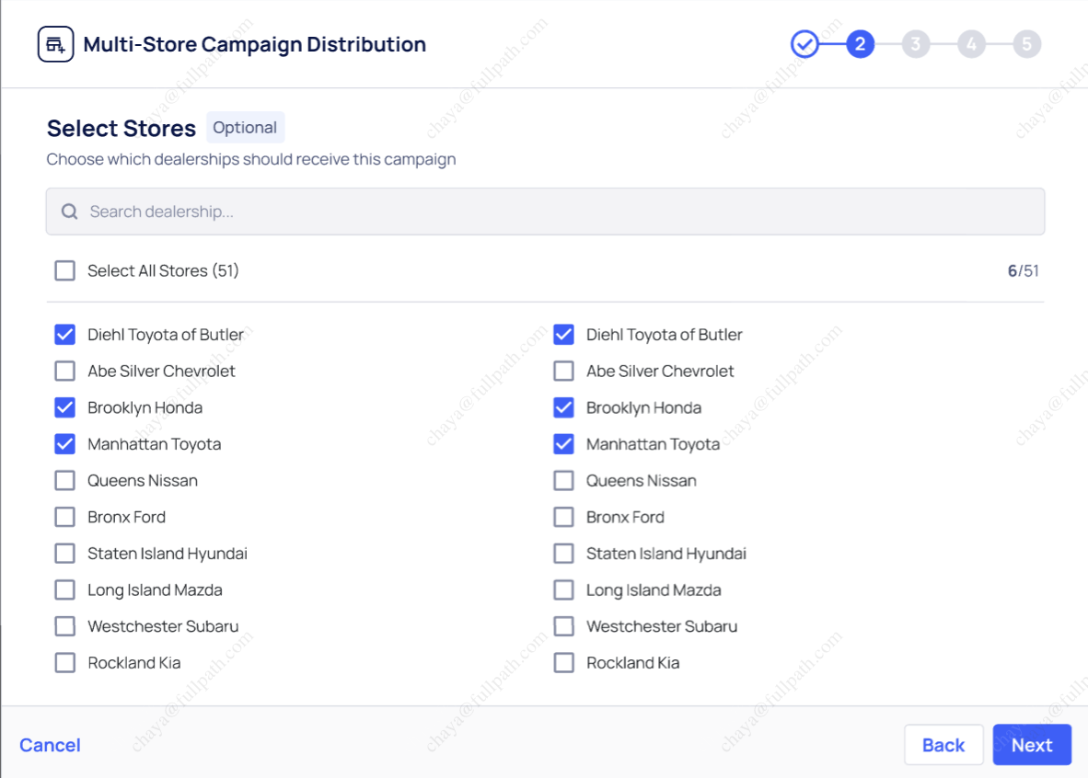This screenshot has width=1088, height=778.
Task: Jump to step 4 in the stepper
Action: (971, 44)
